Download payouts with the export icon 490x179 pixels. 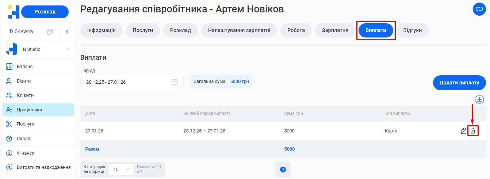[x=479, y=99]
